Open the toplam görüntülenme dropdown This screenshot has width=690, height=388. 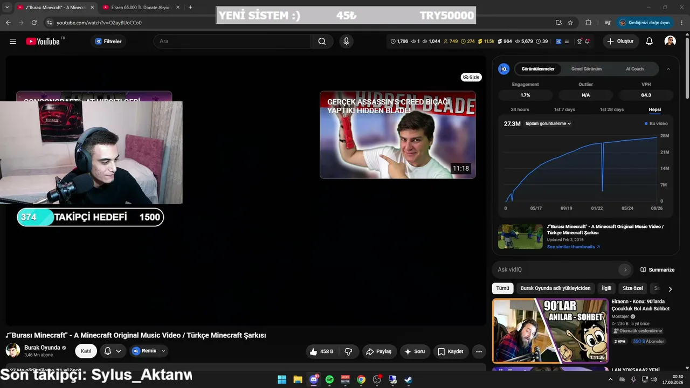click(x=548, y=123)
